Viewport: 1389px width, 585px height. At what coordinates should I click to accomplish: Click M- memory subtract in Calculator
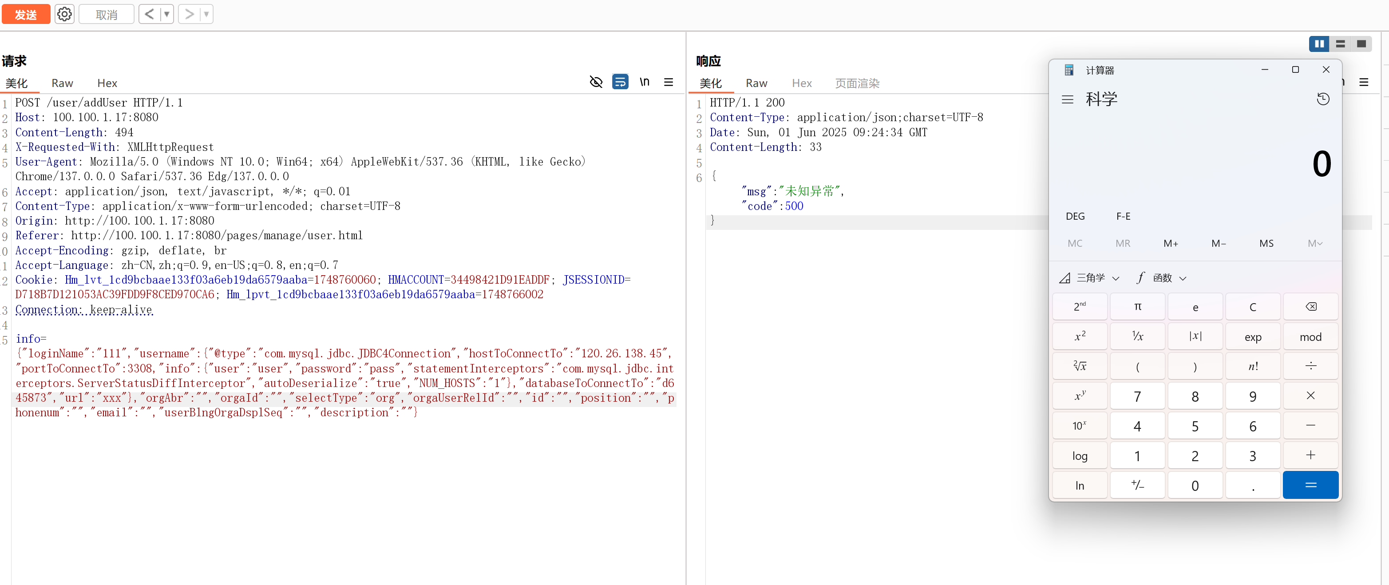pos(1218,243)
